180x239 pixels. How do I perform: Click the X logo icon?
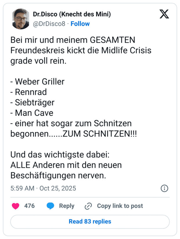[164, 14]
